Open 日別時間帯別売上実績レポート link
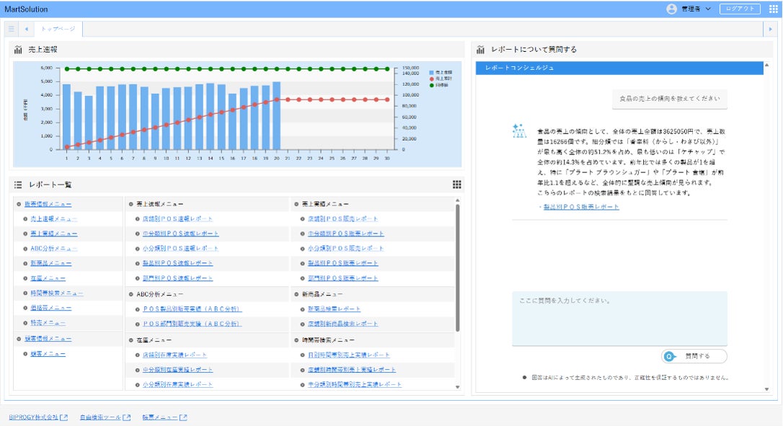783x426 pixels. coord(349,355)
